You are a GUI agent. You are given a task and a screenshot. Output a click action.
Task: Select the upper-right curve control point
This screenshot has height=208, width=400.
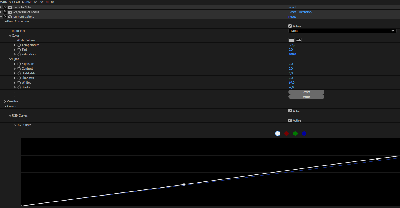coord(378,159)
